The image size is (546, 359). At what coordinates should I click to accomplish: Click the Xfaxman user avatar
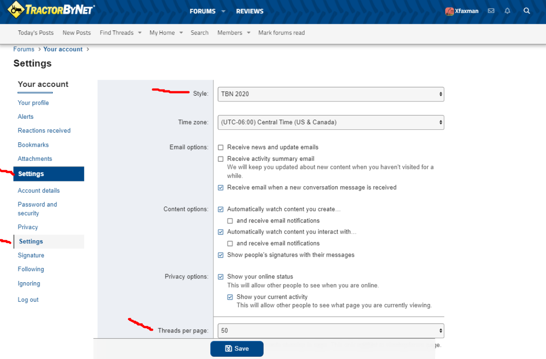(449, 12)
